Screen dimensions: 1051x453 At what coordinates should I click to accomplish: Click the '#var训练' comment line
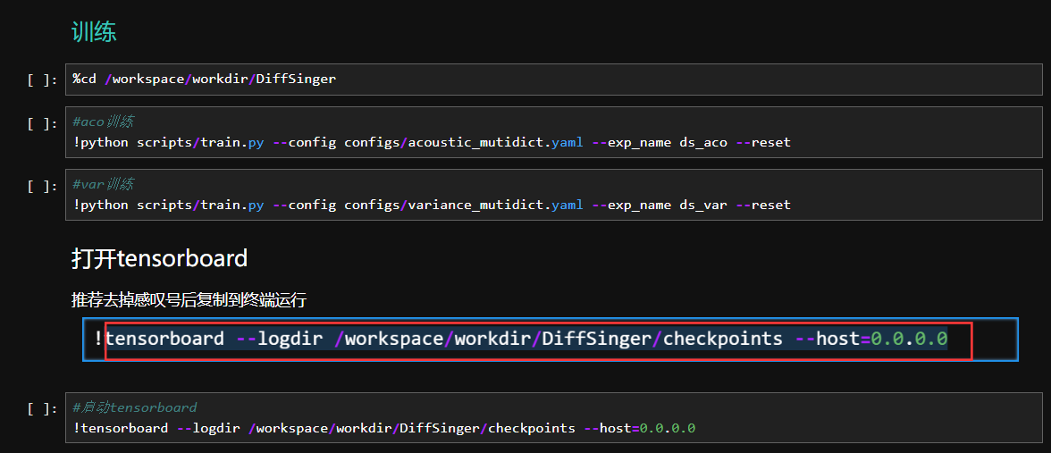(104, 184)
